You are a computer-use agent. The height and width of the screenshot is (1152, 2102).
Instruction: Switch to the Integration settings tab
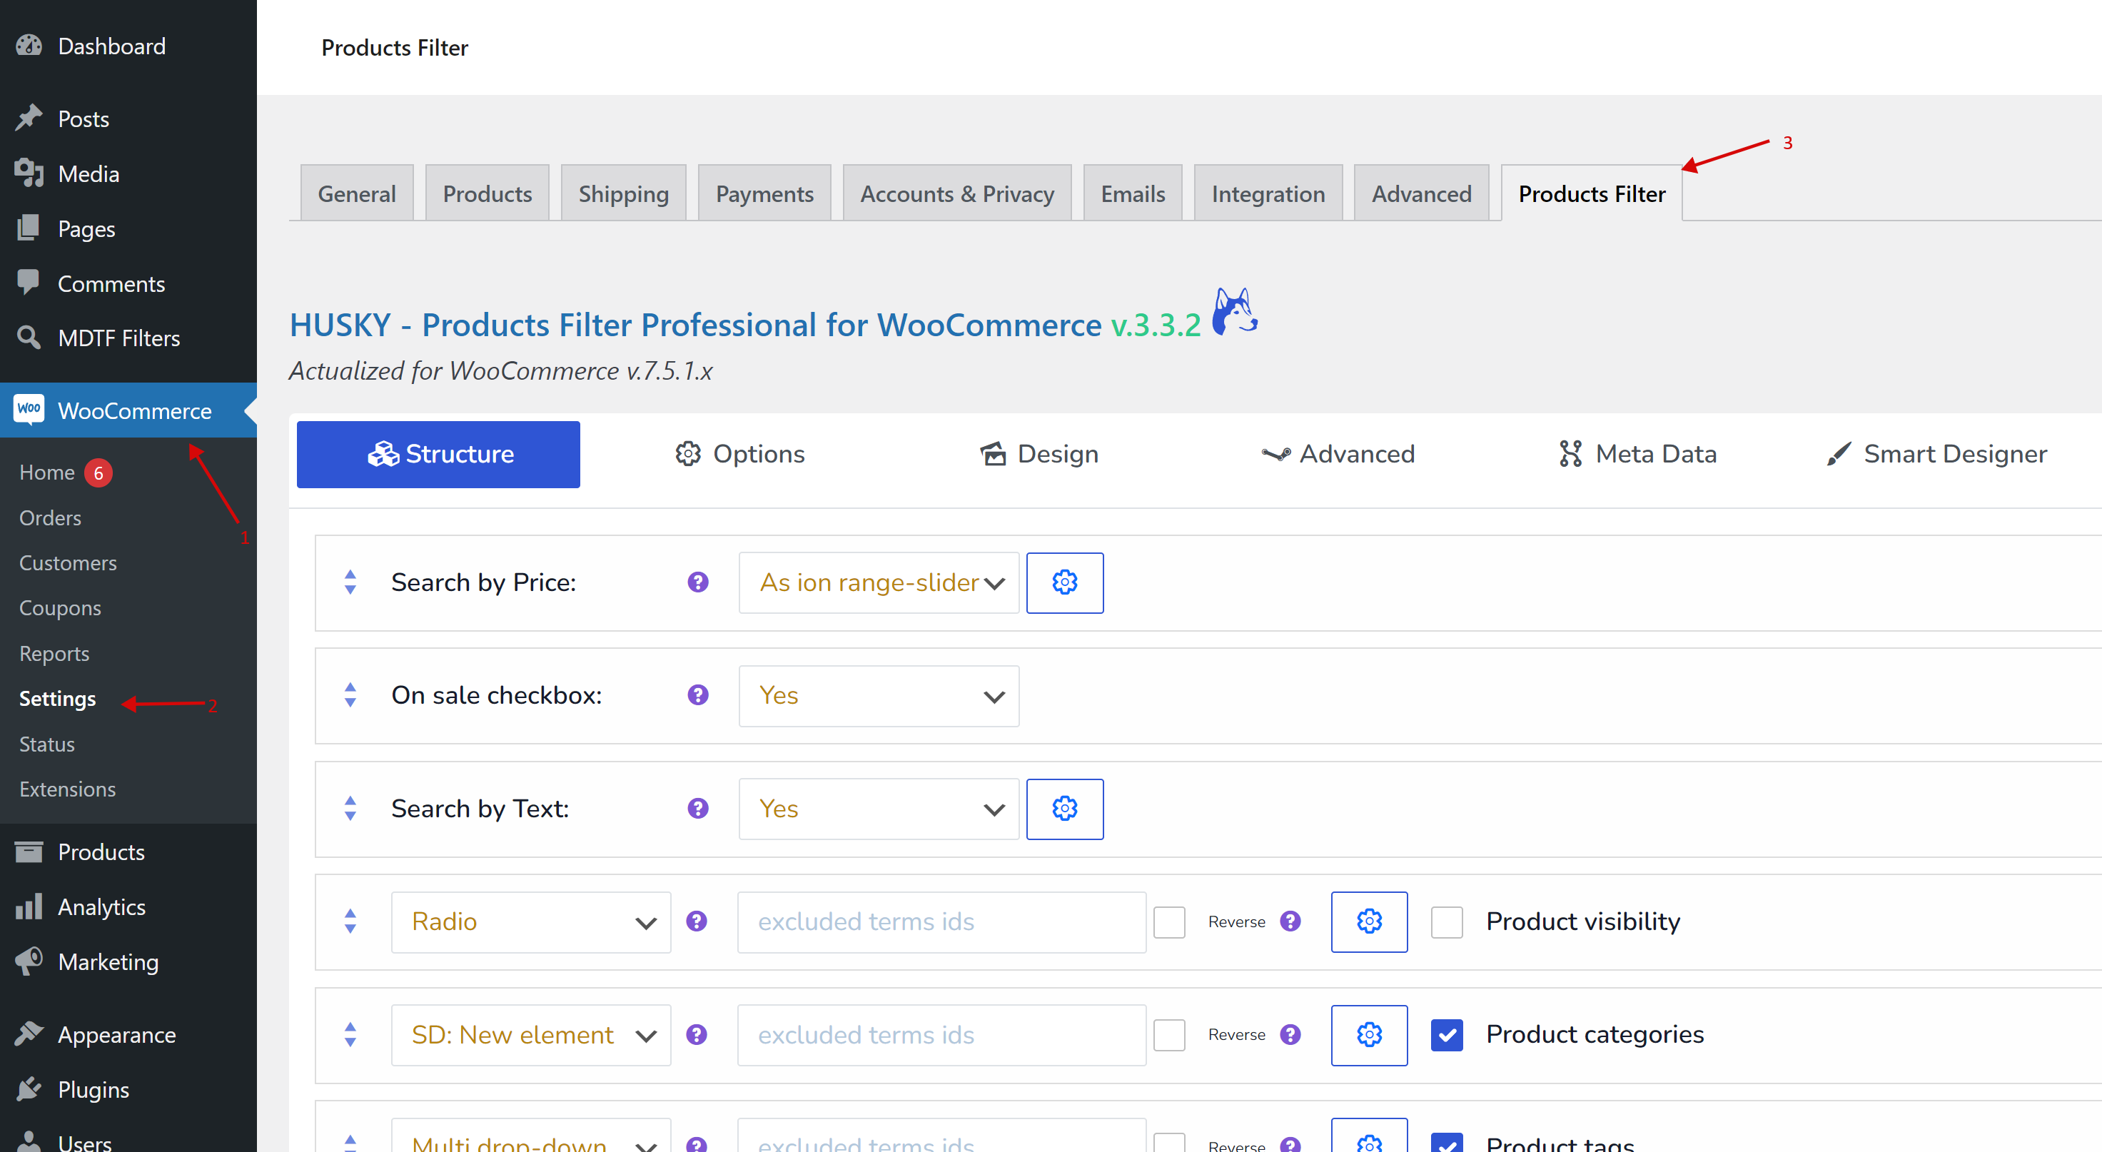coord(1268,193)
